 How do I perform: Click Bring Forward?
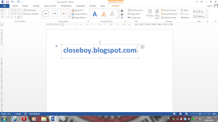pos(169,10)
